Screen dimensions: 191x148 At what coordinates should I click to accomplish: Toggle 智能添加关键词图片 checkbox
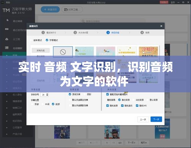point(107,94)
